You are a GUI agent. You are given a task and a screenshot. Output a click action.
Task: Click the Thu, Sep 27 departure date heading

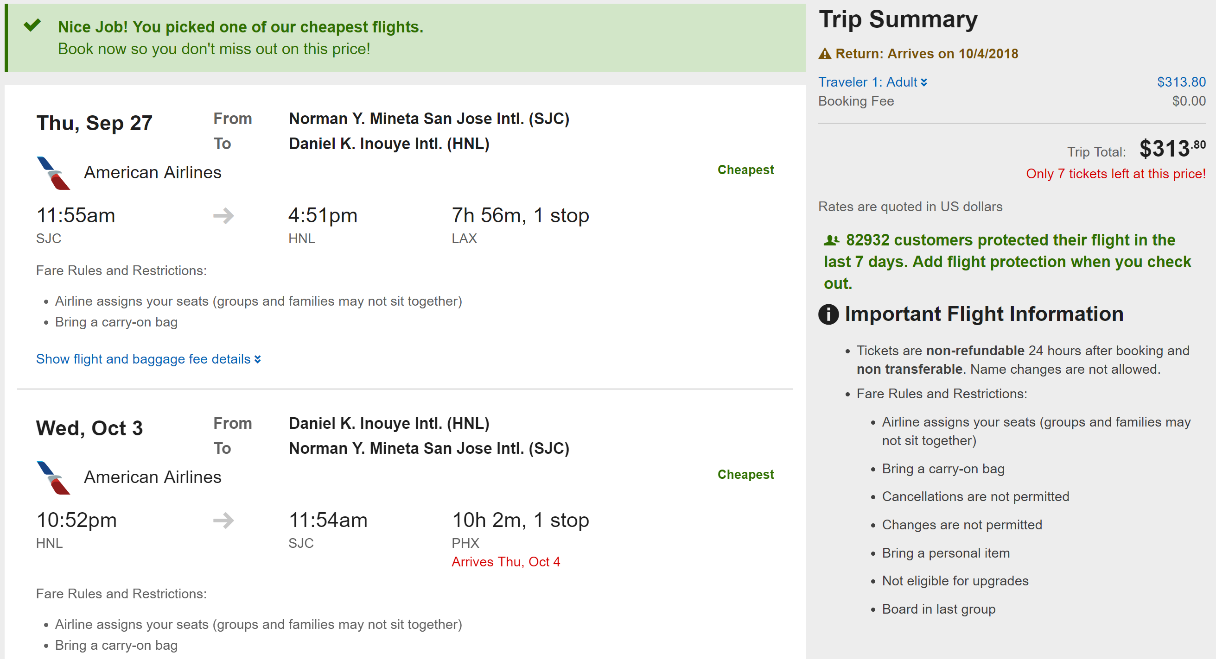pyautogui.click(x=95, y=124)
